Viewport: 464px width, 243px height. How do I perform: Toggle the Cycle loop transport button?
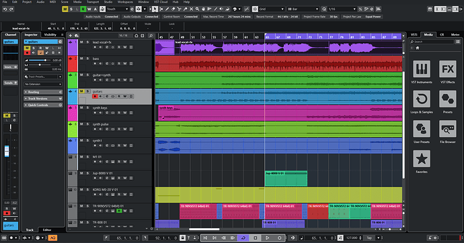243,238
